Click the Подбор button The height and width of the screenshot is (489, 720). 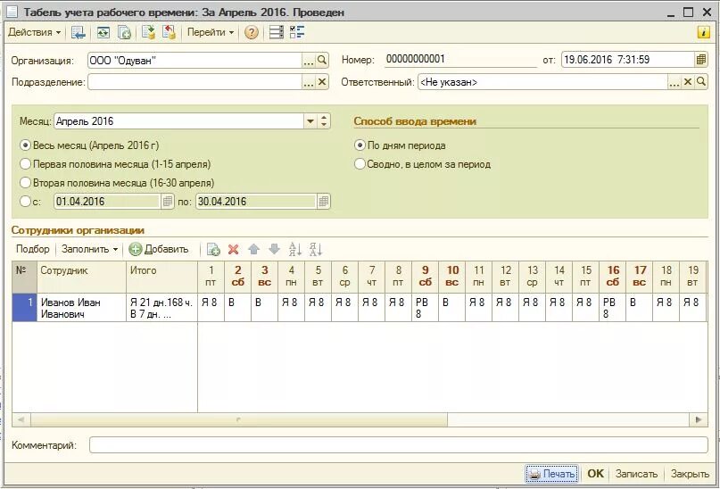pyautogui.click(x=33, y=249)
